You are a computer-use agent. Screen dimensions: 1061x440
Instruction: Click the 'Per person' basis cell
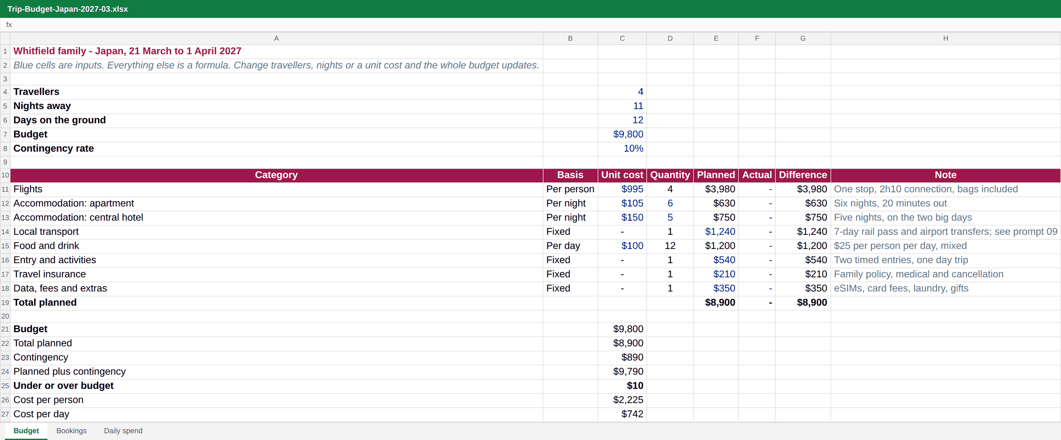click(570, 189)
